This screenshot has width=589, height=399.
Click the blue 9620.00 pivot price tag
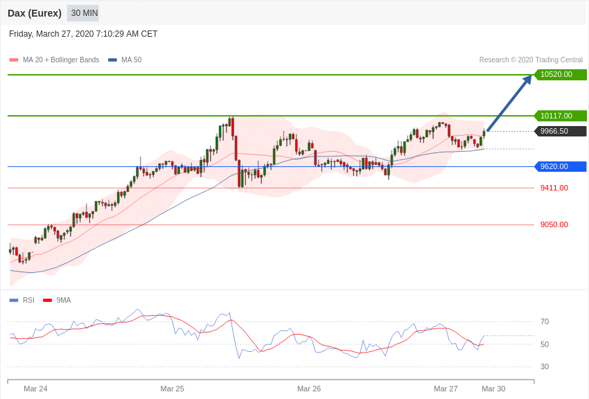tap(560, 166)
